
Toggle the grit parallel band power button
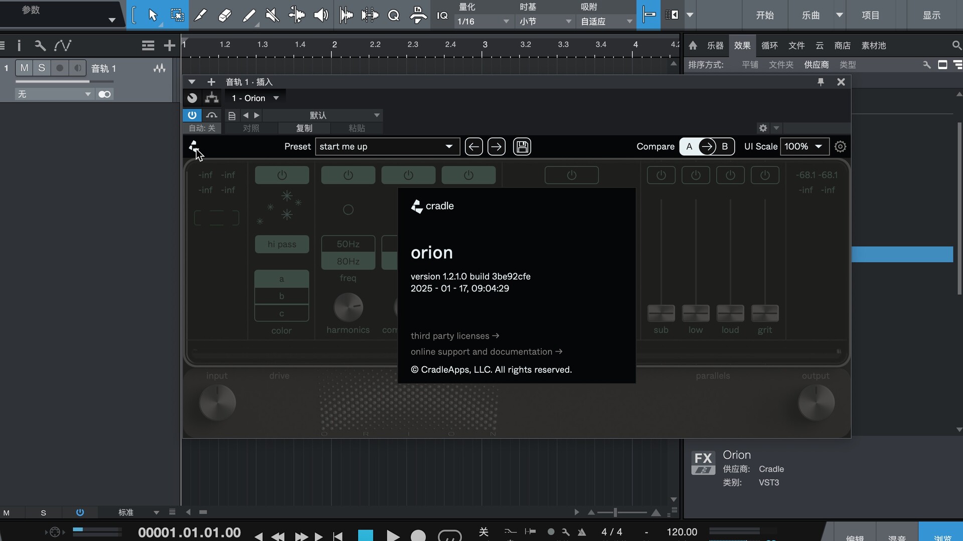[765, 175]
